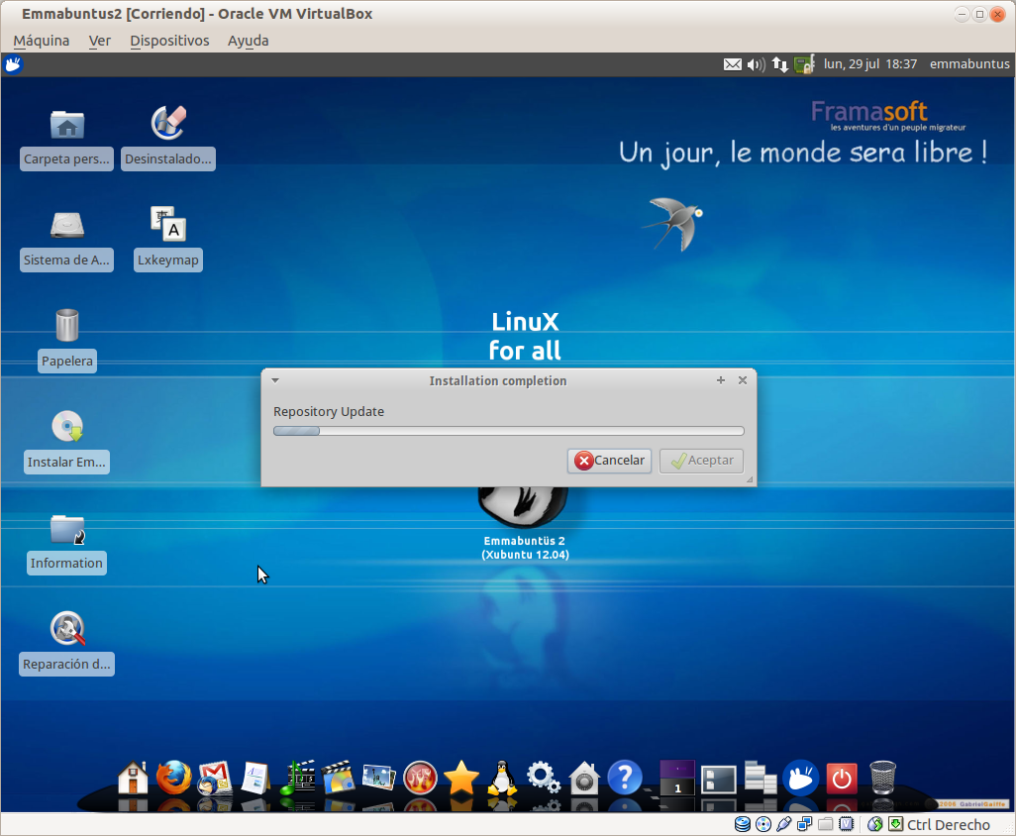The height and width of the screenshot is (836, 1016).
Task: Click the volume speaker icon in panel
Action: (756, 64)
